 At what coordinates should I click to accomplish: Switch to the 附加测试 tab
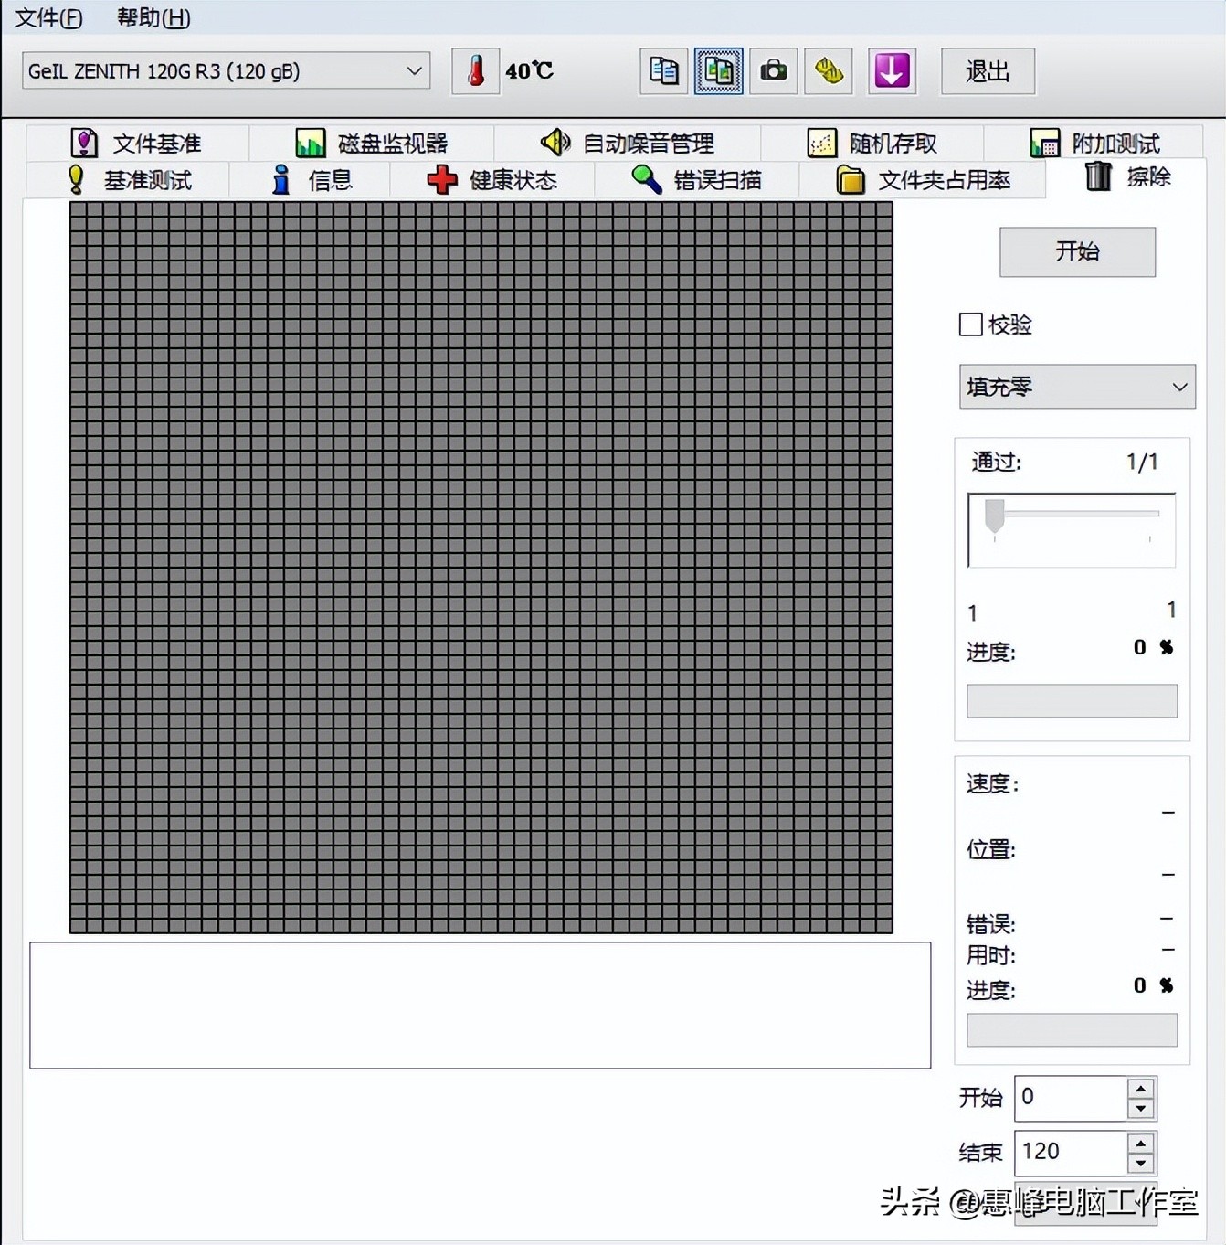(1094, 143)
